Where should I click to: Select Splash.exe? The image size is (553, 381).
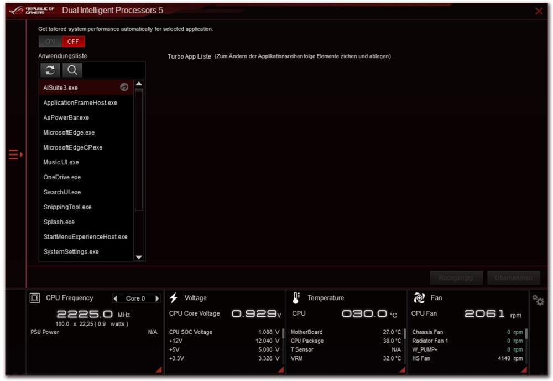86,222
